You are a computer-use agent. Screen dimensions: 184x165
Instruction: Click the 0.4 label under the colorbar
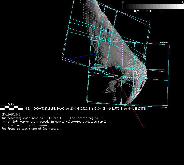tap(149, 11)
